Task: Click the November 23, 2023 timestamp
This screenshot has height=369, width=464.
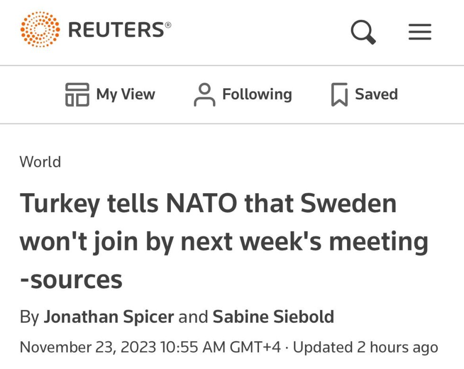Action: coord(150,347)
